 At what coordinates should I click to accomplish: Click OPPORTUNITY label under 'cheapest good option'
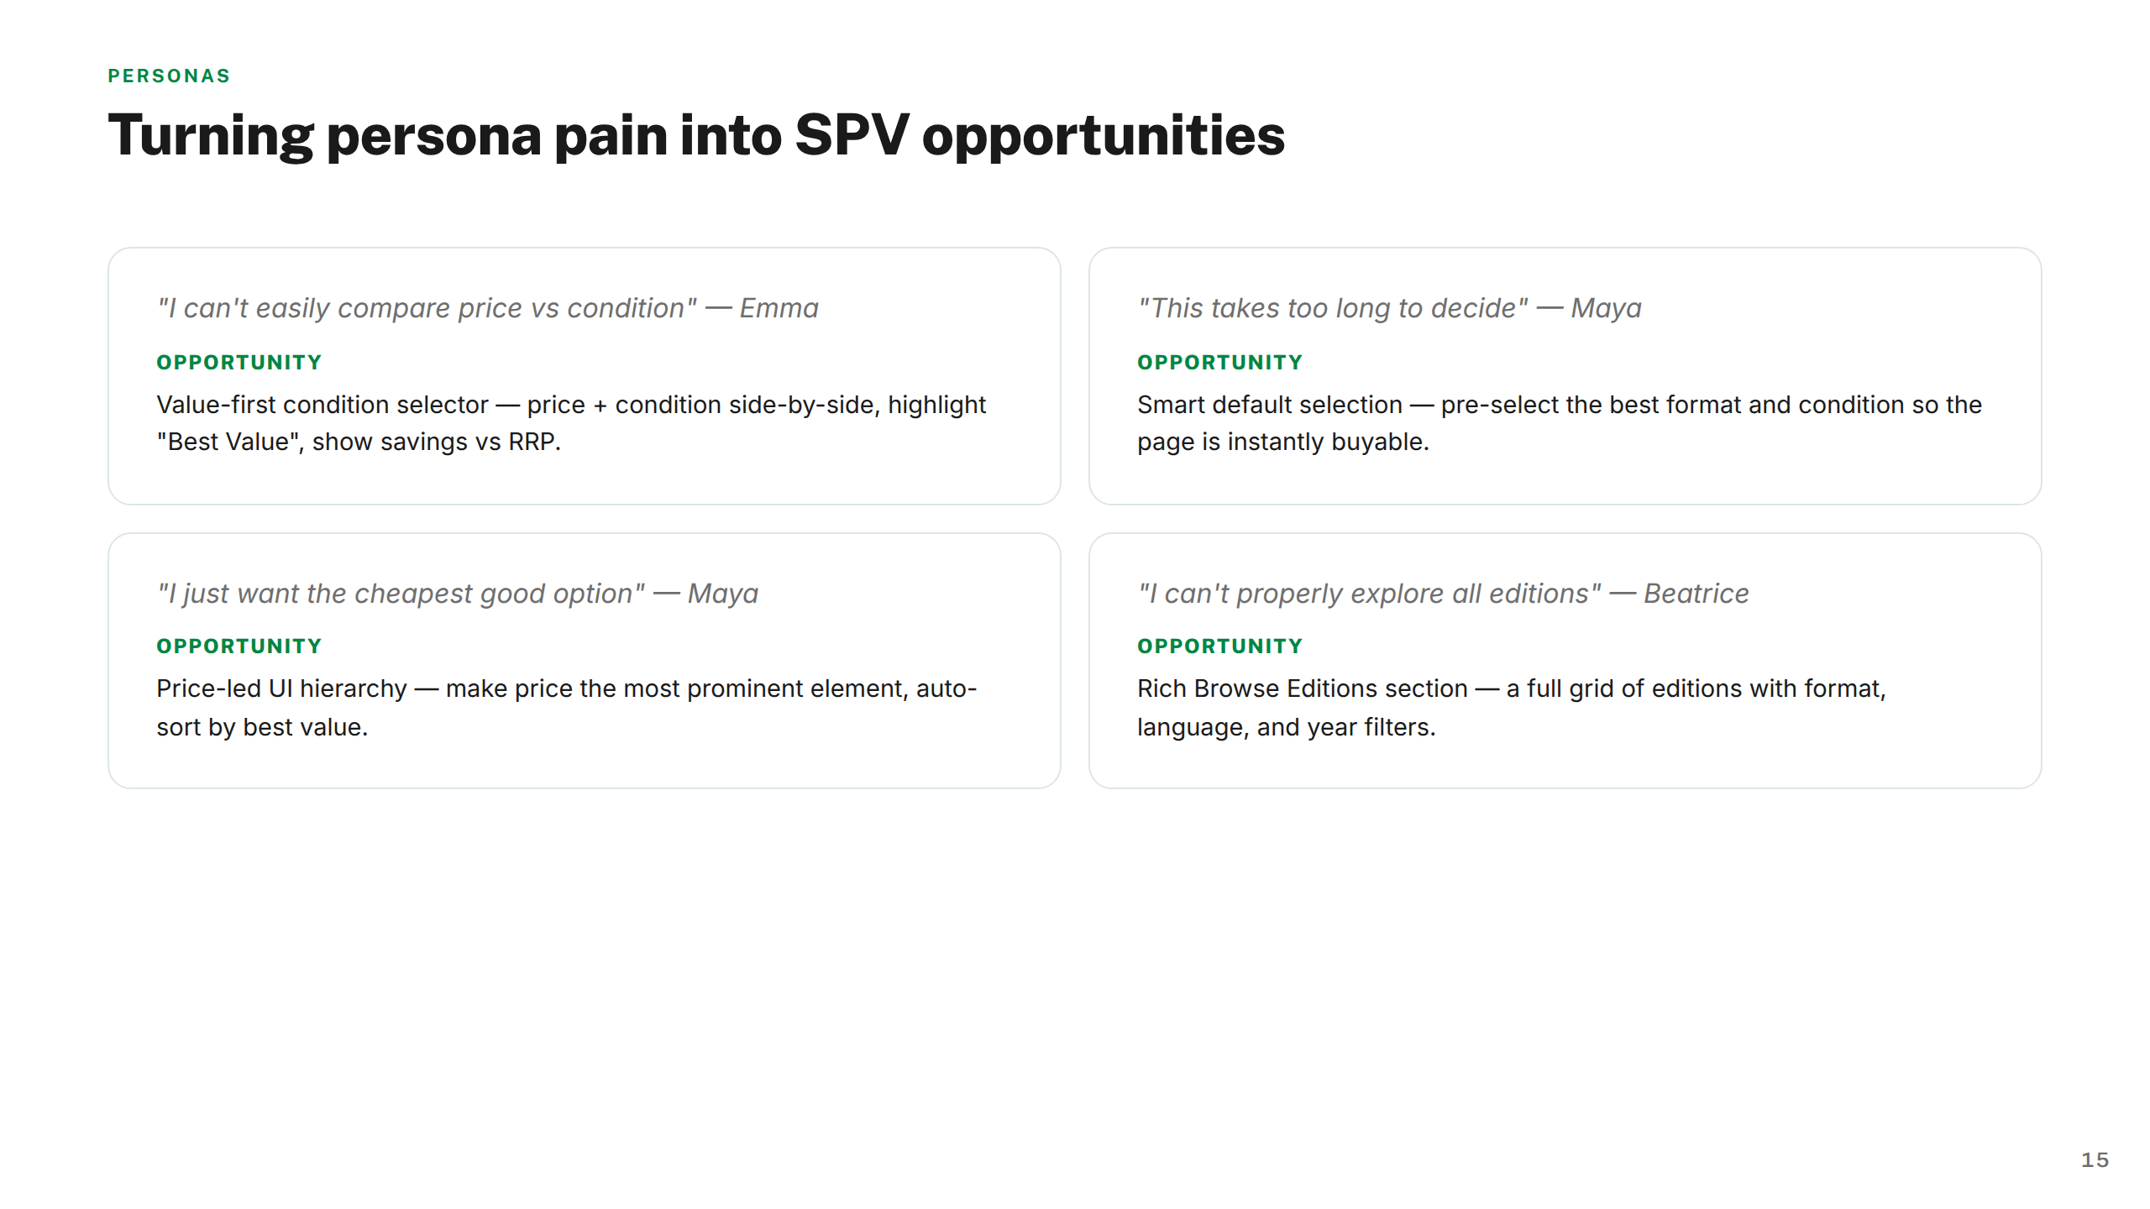(239, 646)
